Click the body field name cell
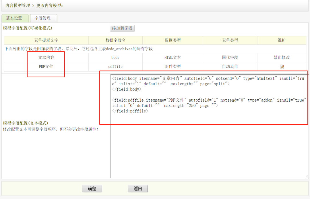Viewport: 310px width, 199px height. (x=115, y=57)
